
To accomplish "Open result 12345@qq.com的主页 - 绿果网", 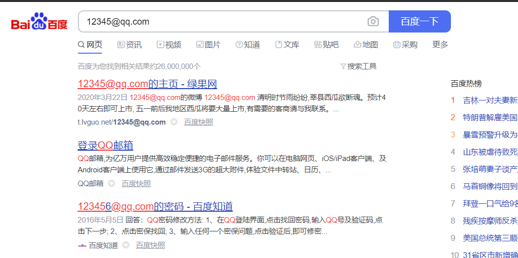I will [x=148, y=84].
